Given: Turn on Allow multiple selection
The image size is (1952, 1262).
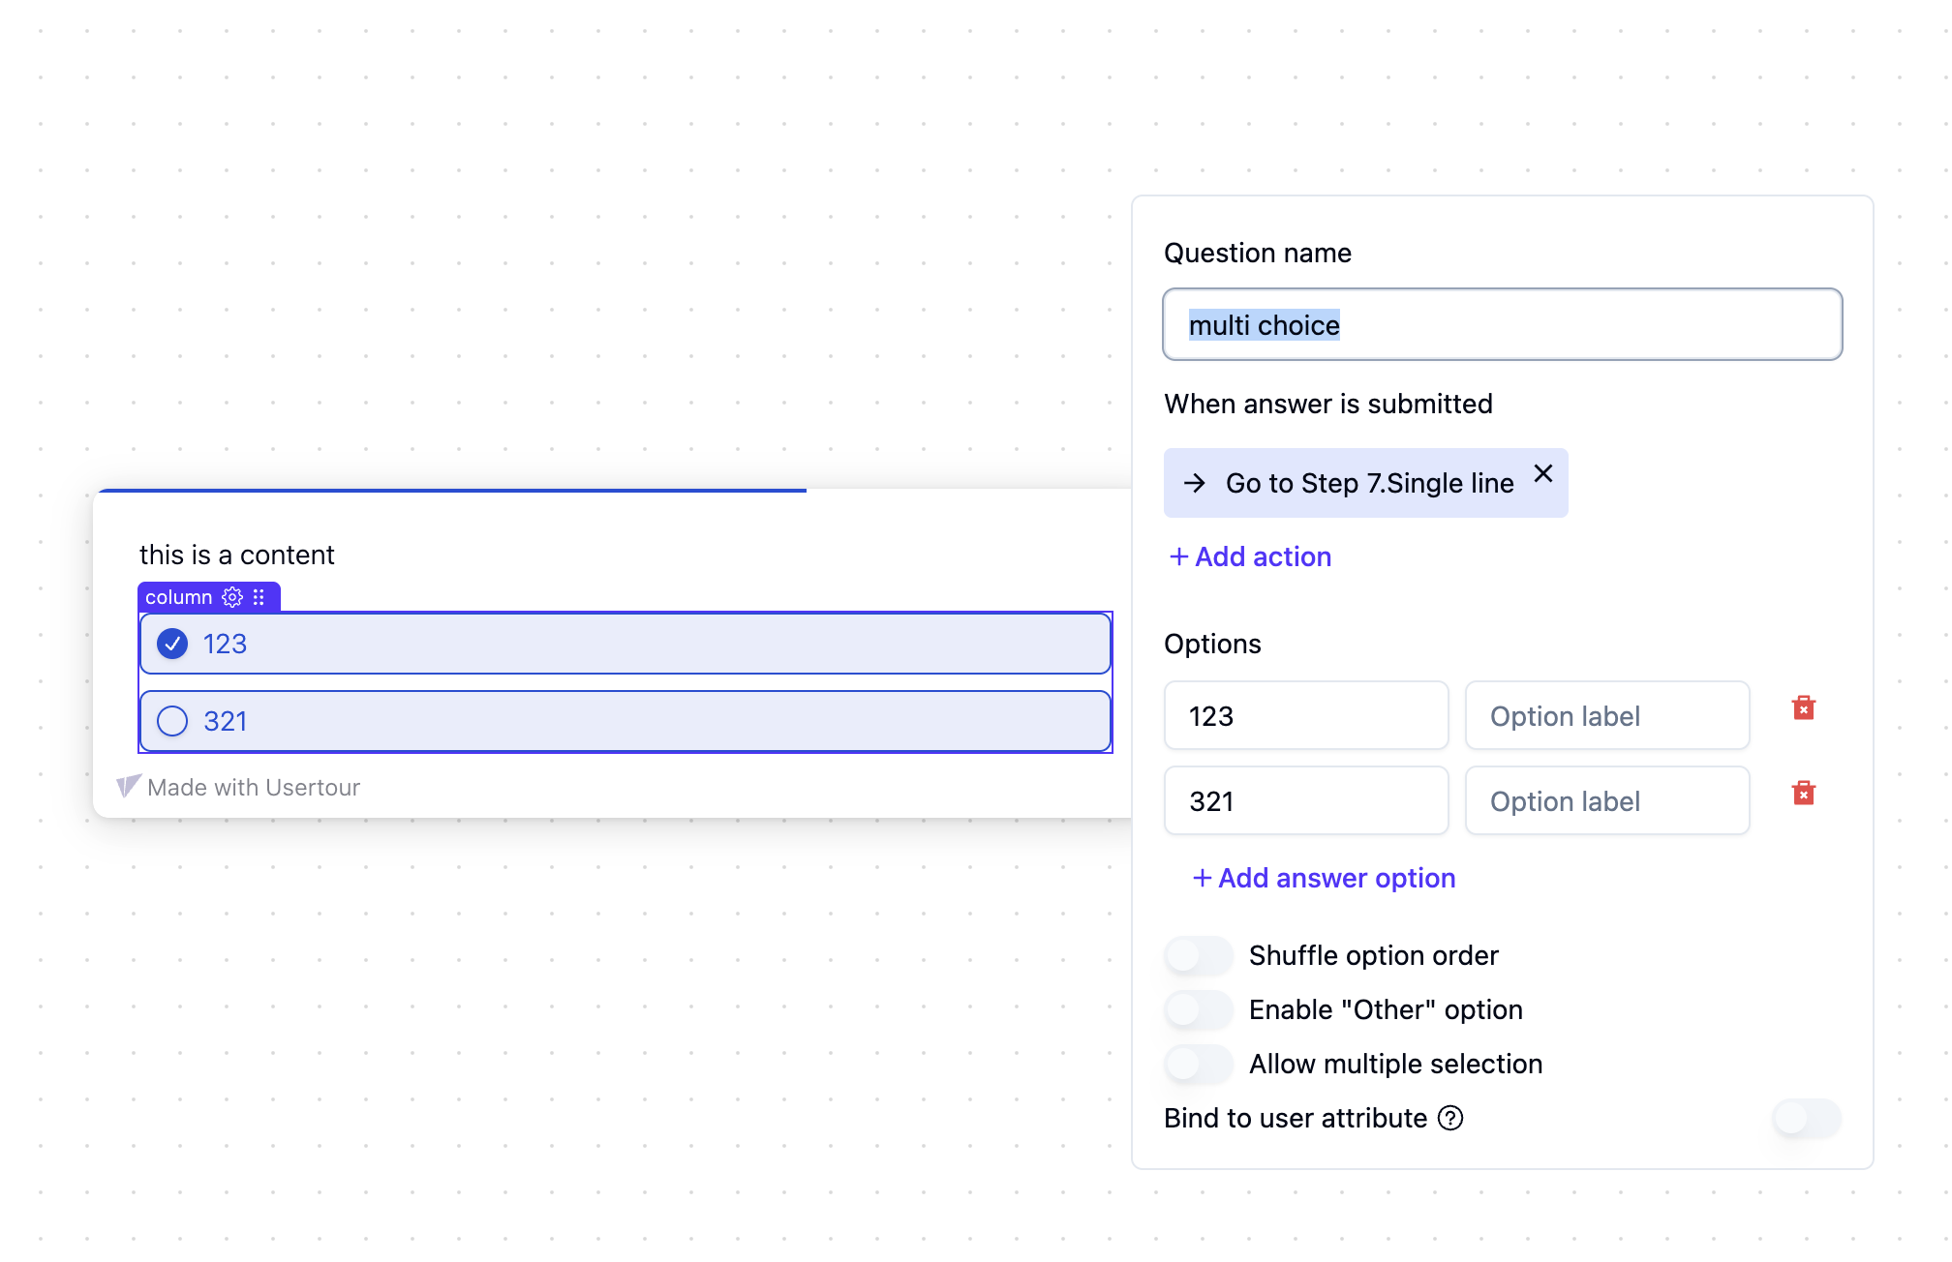Looking at the screenshot, I should [1199, 1064].
